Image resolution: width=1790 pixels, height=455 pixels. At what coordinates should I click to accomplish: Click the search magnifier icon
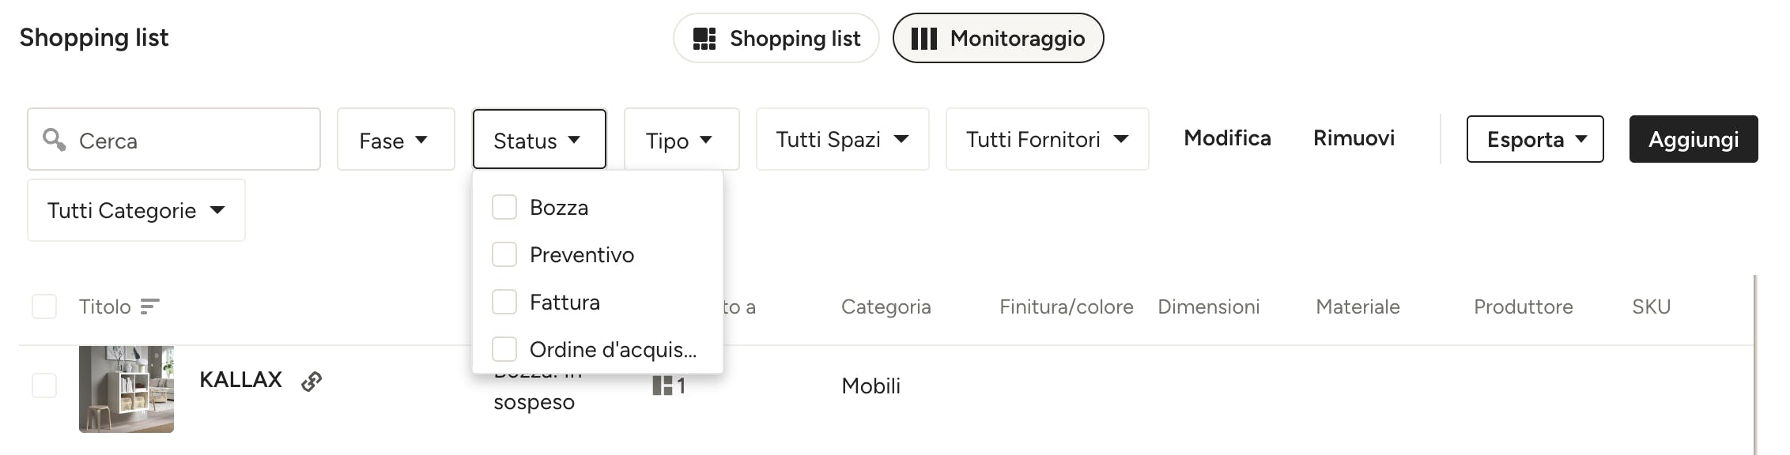tap(54, 139)
